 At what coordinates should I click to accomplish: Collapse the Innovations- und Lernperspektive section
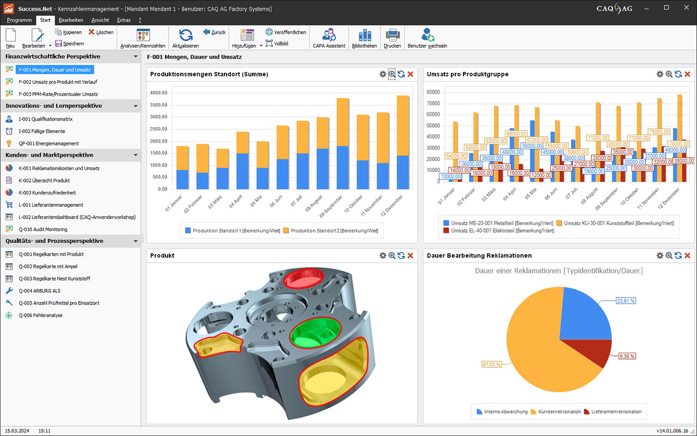point(136,106)
